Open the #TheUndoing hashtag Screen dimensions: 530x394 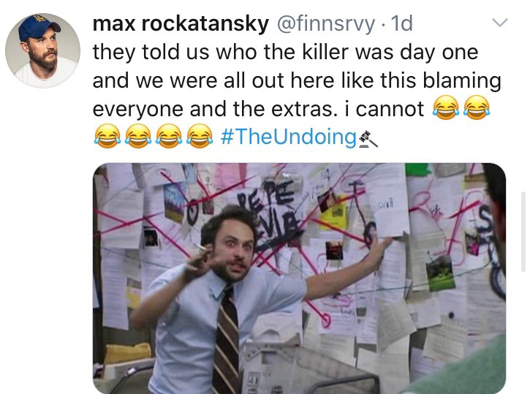click(288, 137)
